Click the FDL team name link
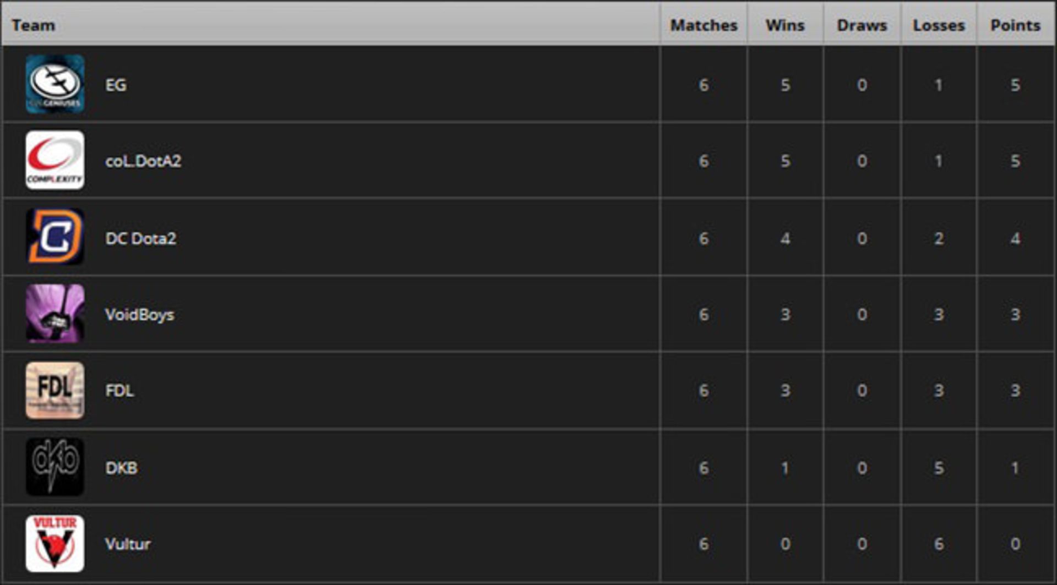The width and height of the screenshot is (1057, 585). [x=119, y=391]
